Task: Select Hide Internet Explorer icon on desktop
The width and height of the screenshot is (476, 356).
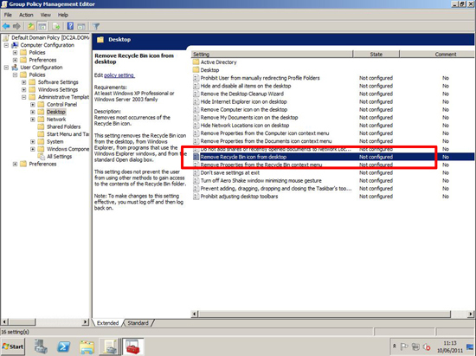Action: [243, 101]
